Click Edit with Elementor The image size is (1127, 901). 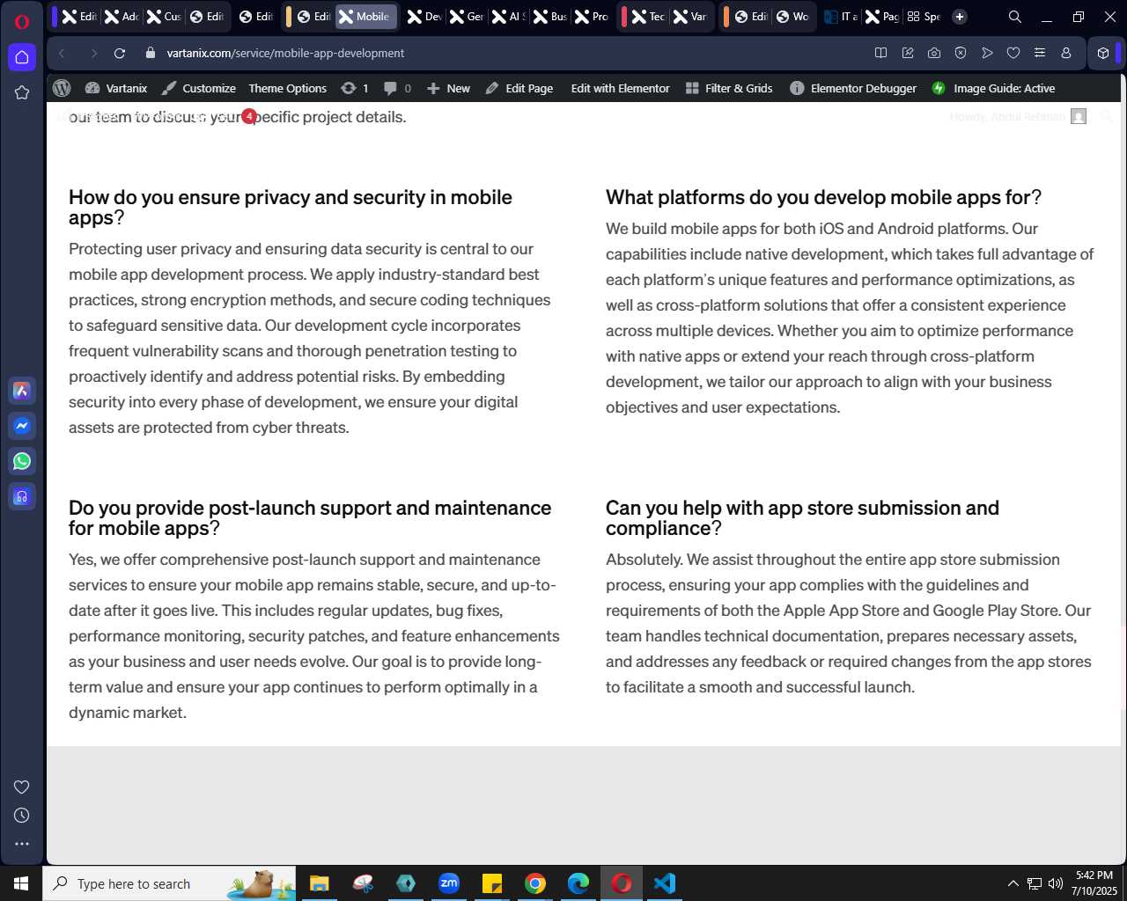(x=620, y=88)
